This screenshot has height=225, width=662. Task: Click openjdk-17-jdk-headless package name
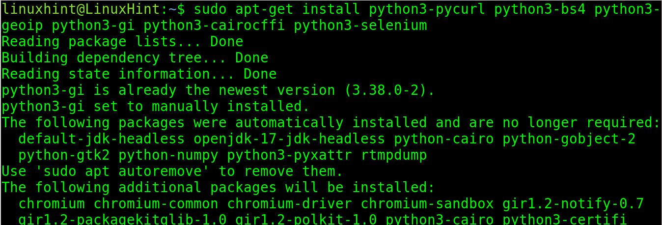pyautogui.click(x=290, y=139)
